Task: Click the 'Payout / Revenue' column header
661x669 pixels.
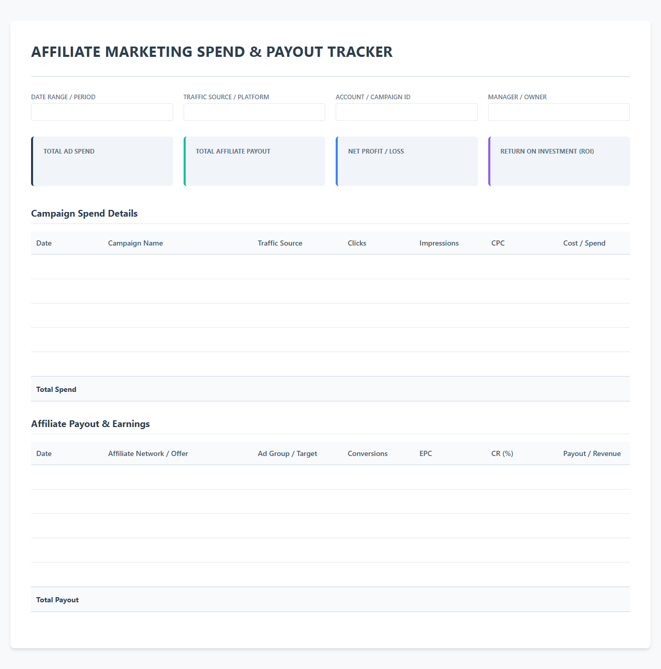Action: [592, 453]
